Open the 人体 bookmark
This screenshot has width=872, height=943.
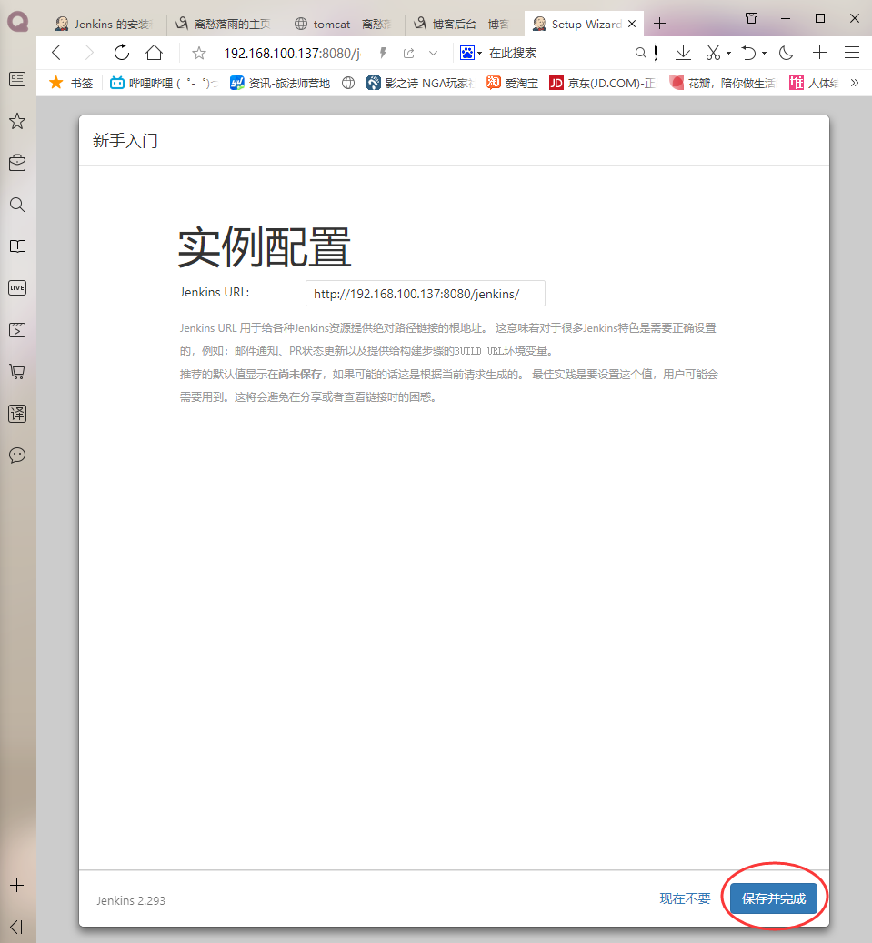(814, 83)
